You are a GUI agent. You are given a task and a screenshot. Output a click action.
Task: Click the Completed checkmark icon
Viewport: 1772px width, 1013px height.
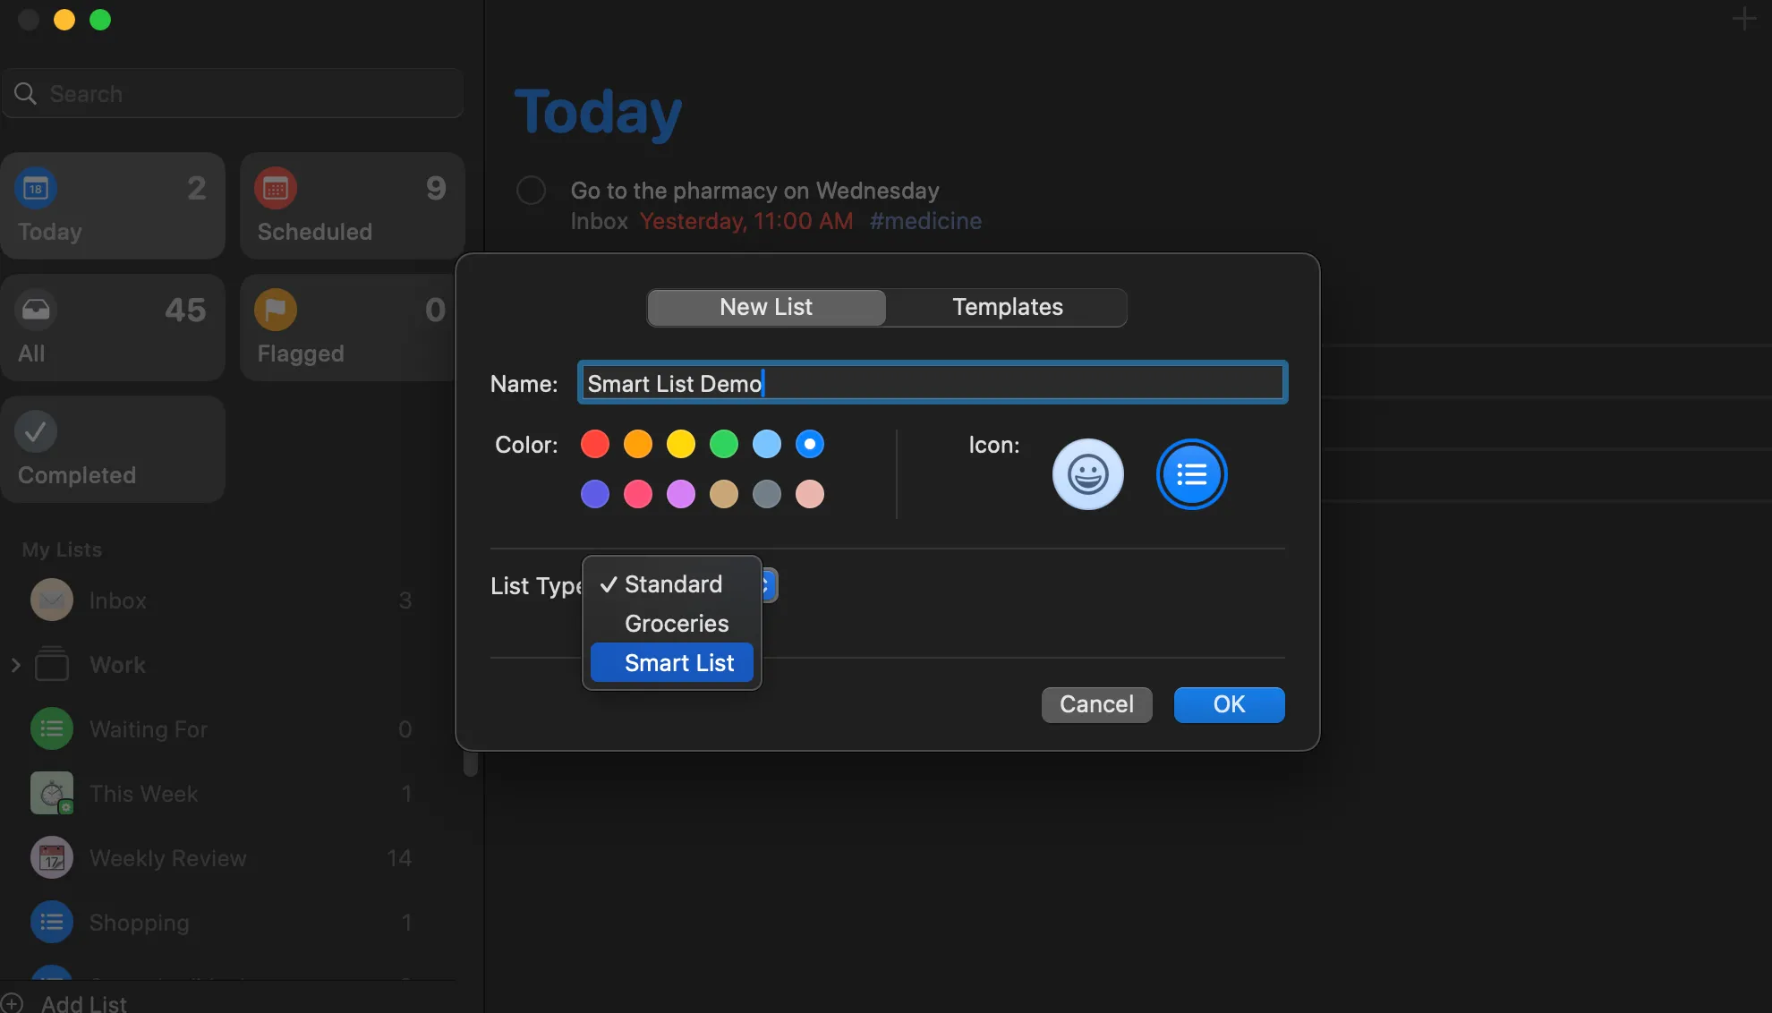pyautogui.click(x=36, y=431)
